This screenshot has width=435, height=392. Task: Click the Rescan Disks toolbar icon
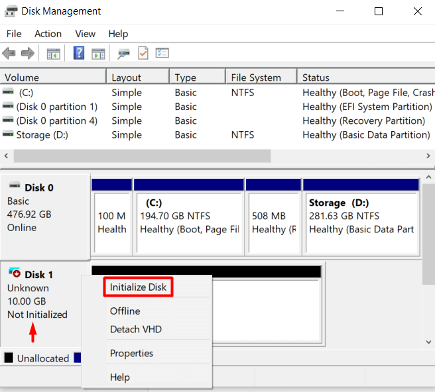[123, 54]
